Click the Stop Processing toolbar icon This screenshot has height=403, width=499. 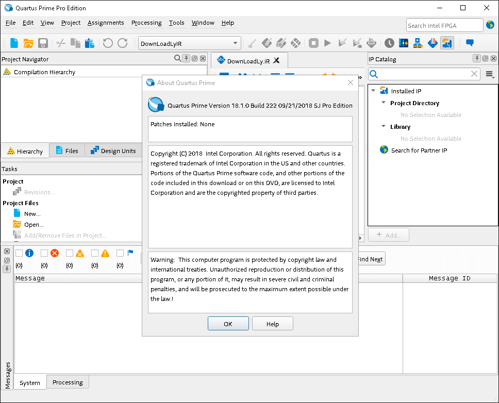click(313, 43)
